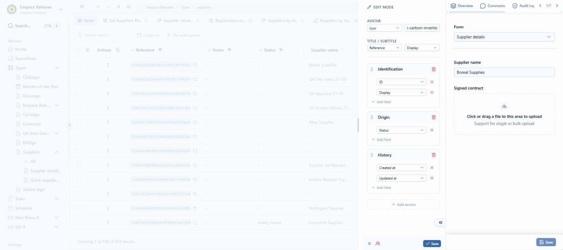
Task: Delete the Origin section with trash icon
Action: tap(433, 117)
